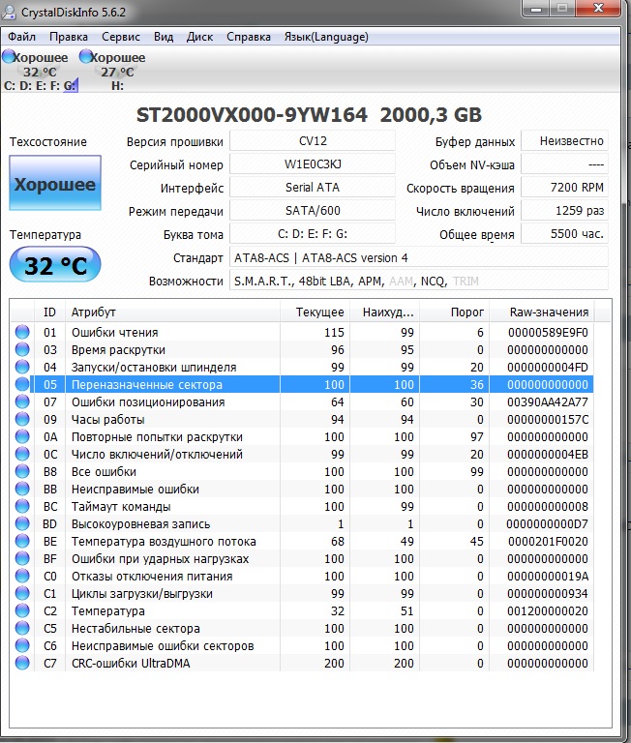Click status icon of row C5 Нестабильные сектора
Image resolution: width=631 pixels, height=743 pixels.
tap(22, 628)
